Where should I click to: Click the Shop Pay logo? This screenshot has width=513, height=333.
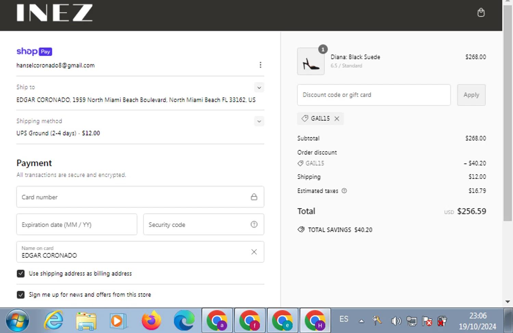34,51
